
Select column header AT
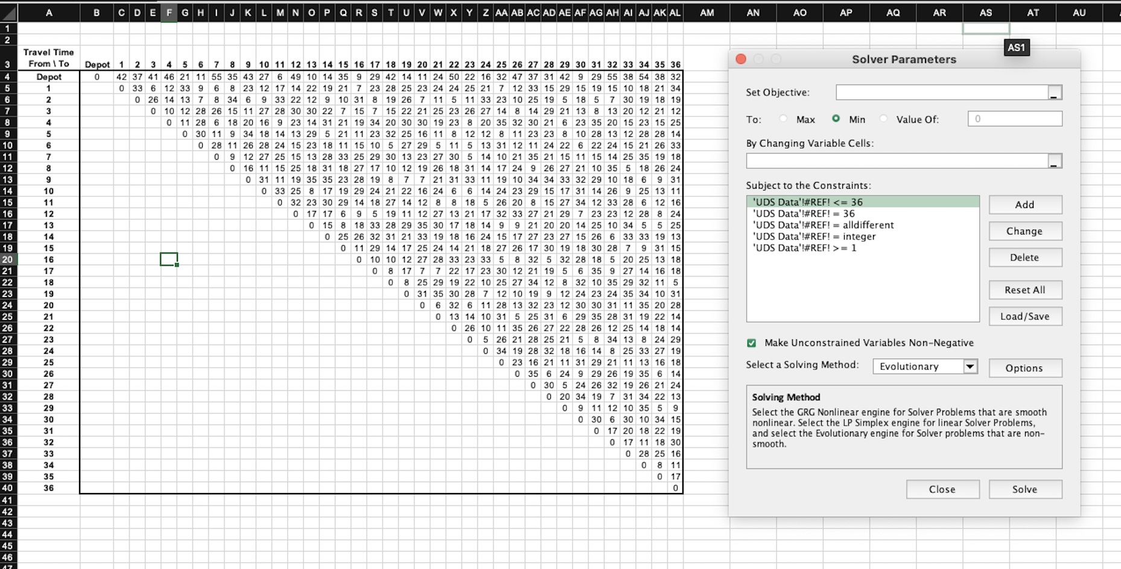click(x=1033, y=12)
